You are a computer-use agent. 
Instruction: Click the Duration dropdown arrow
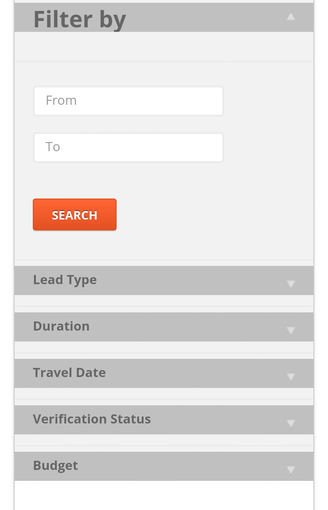(x=291, y=331)
